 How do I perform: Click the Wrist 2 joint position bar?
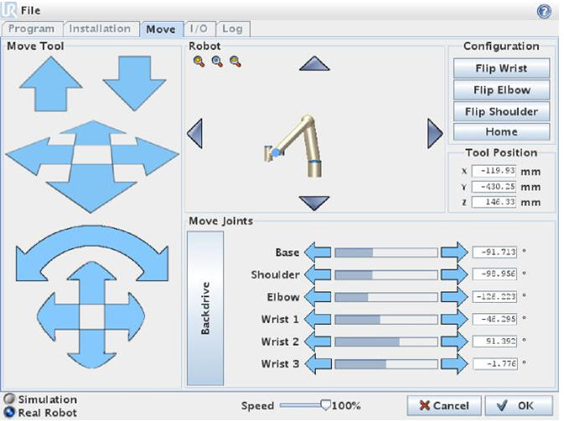pos(386,341)
